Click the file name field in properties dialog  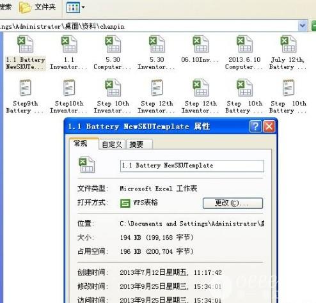pyautogui.click(x=192, y=166)
